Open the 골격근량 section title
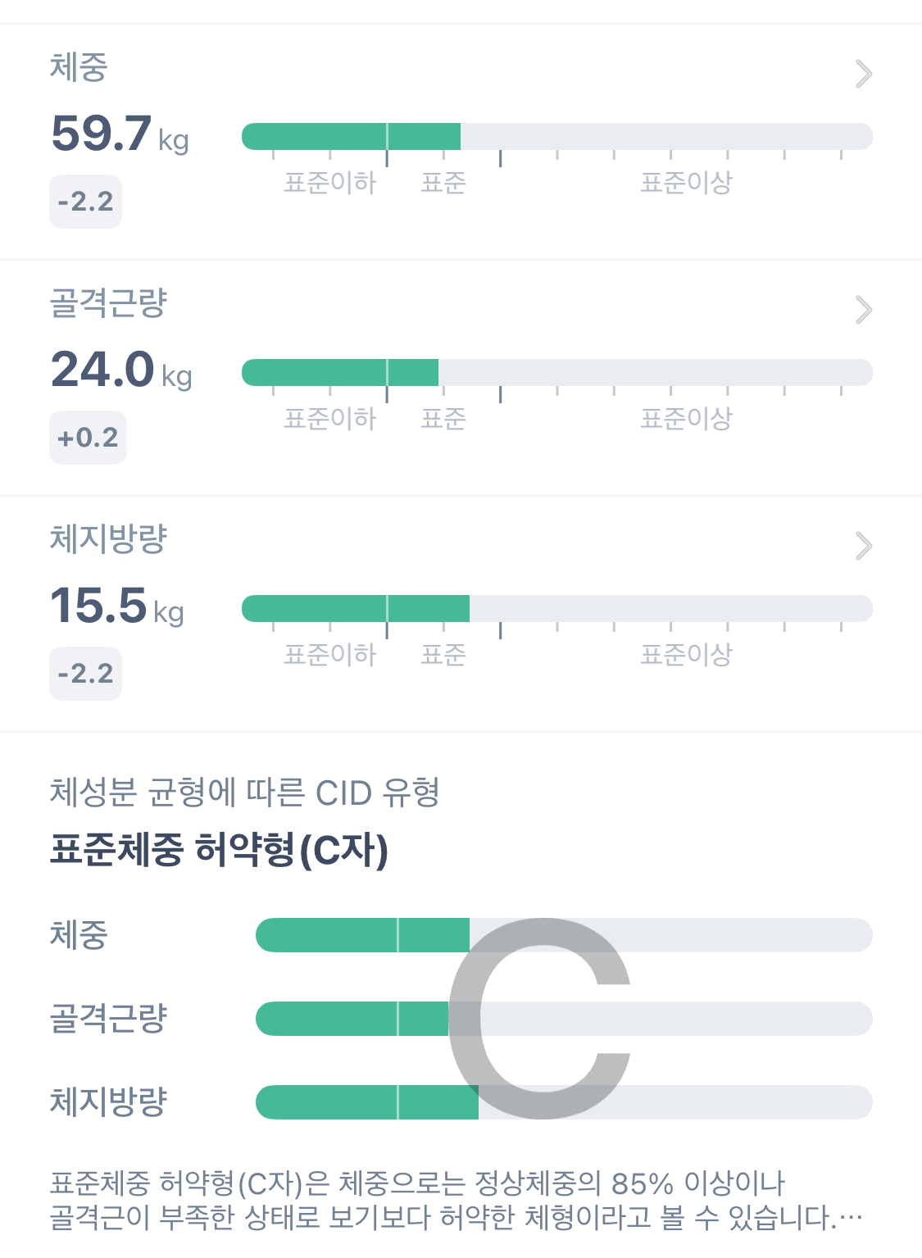The height and width of the screenshot is (1258, 922). pyautogui.click(x=108, y=303)
